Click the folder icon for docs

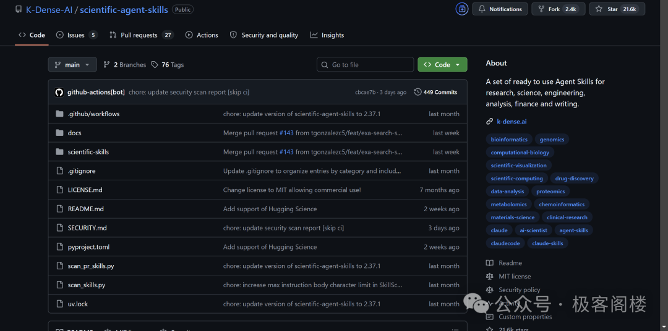click(59, 133)
